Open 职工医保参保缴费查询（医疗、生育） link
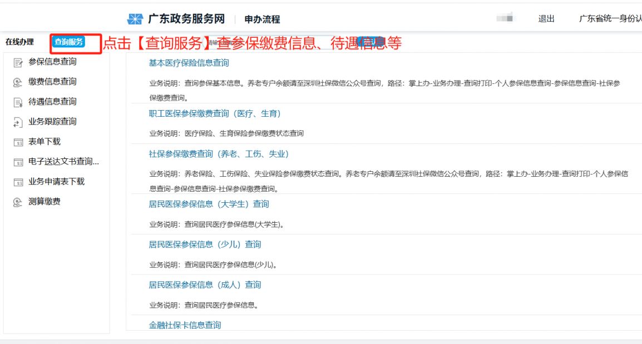The height and width of the screenshot is (344, 642). pyautogui.click(x=215, y=113)
